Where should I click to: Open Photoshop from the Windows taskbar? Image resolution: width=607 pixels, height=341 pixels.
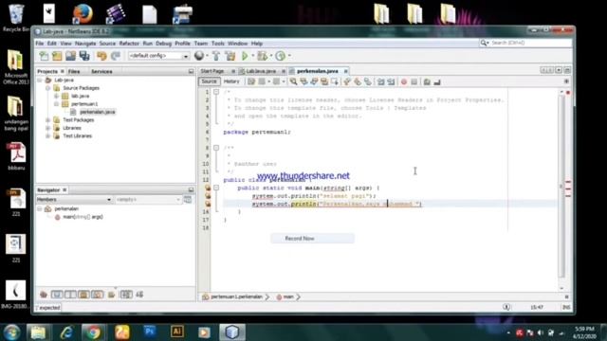click(x=150, y=332)
